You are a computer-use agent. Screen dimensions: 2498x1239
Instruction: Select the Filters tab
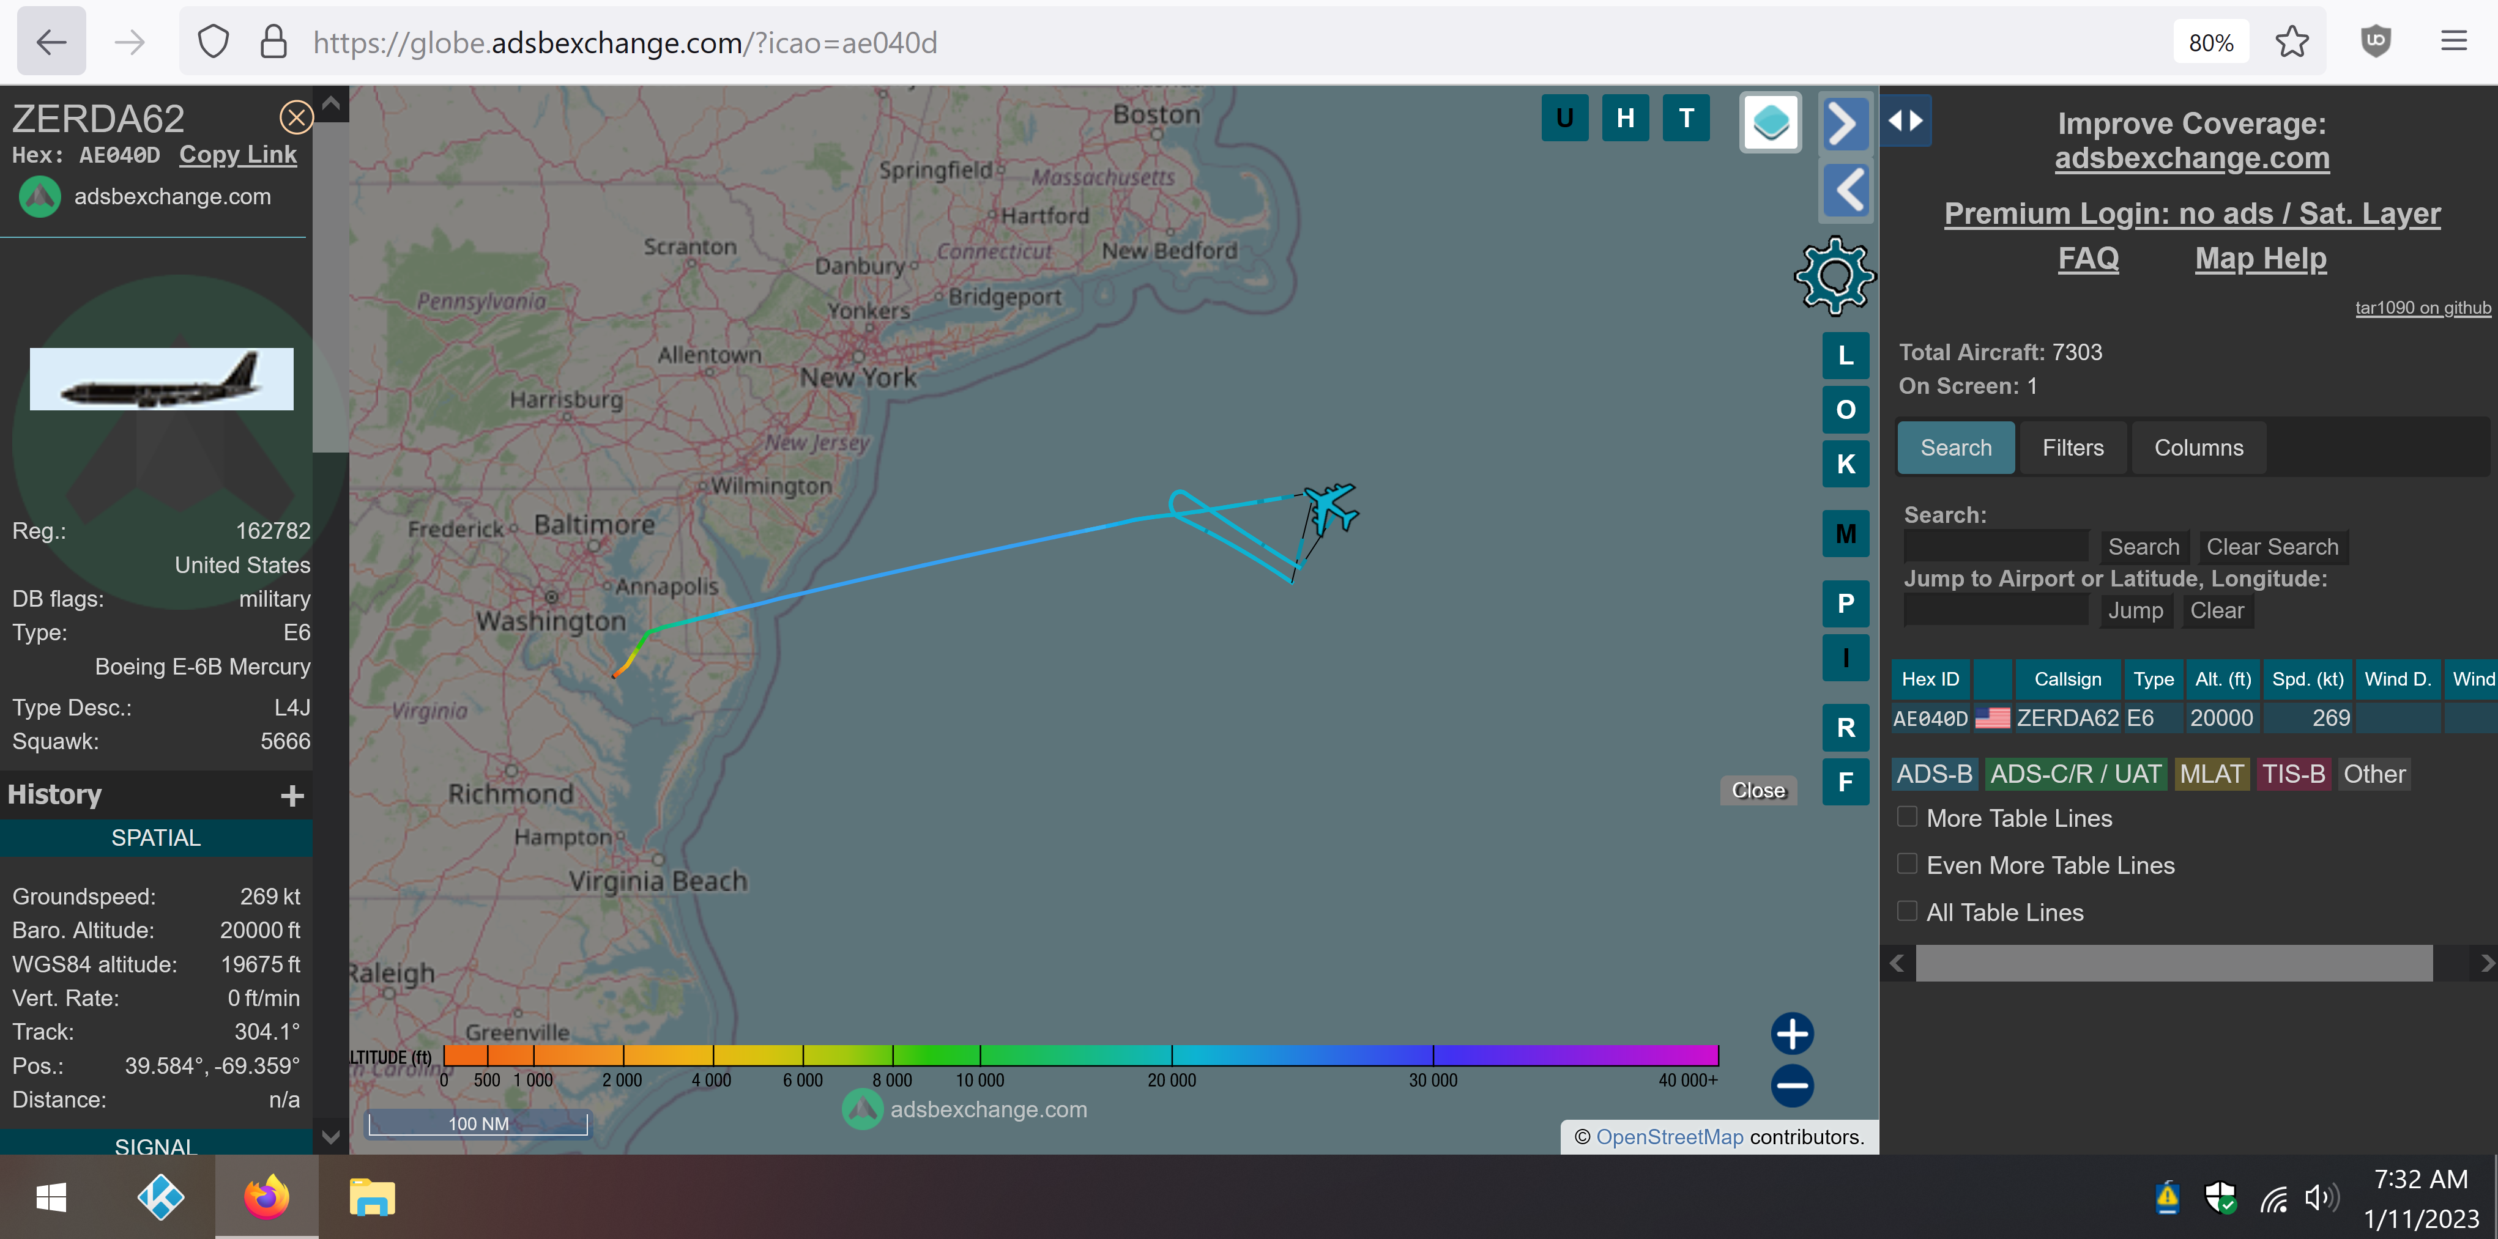click(2072, 448)
